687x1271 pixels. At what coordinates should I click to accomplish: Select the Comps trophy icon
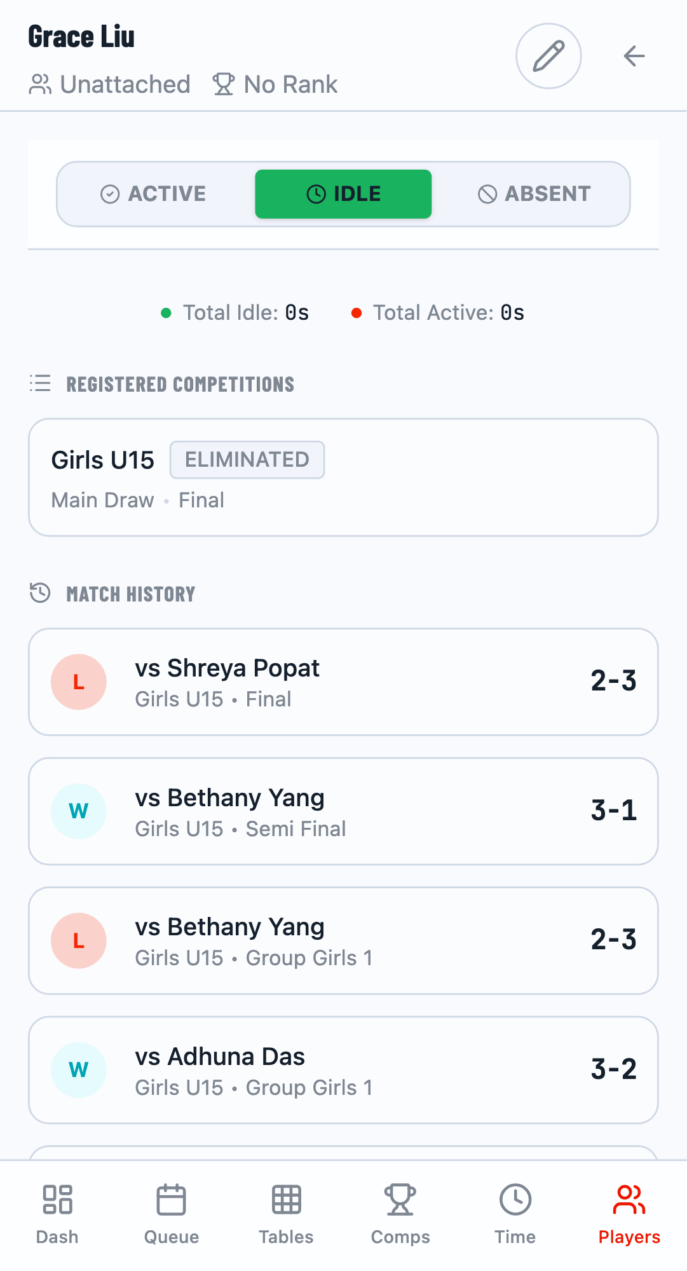click(400, 1200)
